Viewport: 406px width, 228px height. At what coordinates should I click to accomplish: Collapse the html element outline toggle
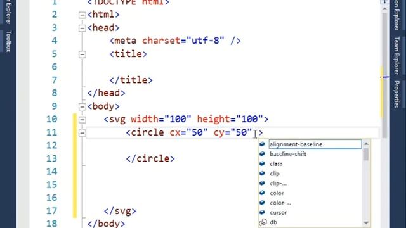click(x=82, y=15)
